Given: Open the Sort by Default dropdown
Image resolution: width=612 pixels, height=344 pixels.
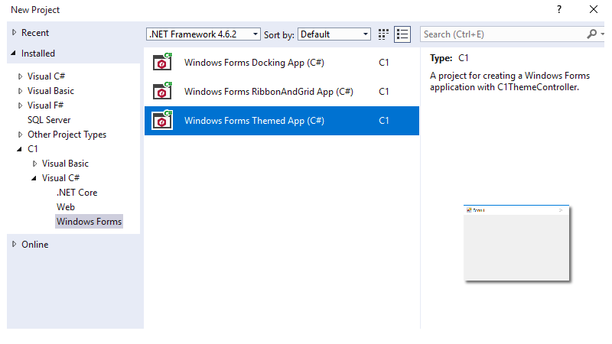Looking at the screenshot, I should [x=334, y=34].
